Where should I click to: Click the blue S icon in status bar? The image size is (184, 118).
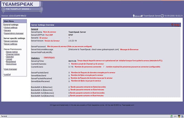(182, 116)
